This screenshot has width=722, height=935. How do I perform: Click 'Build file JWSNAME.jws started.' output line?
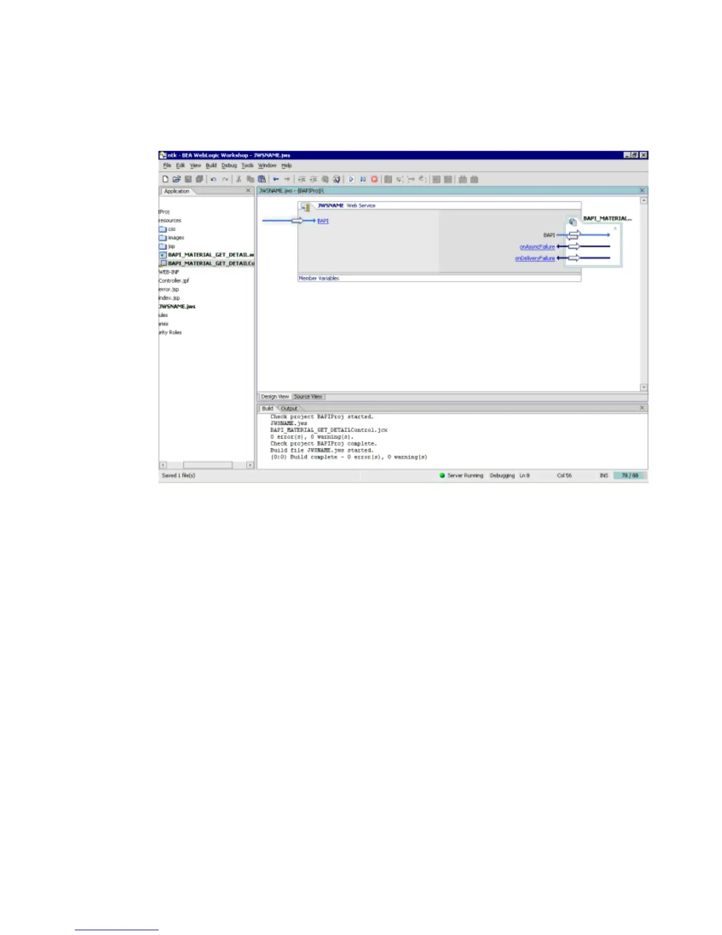click(321, 450)
